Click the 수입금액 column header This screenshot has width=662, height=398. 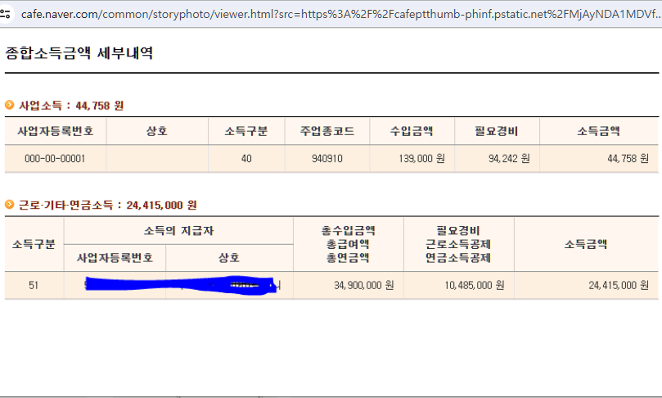click(412, 131)
